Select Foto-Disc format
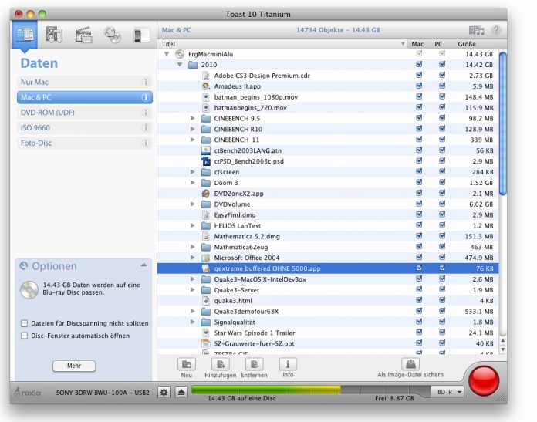Screen dimensions: 537x422 point(85,143)
